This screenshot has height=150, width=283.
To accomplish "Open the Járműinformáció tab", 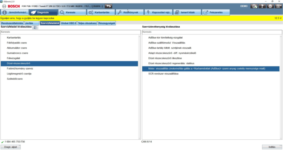I will tap(15, 12).
